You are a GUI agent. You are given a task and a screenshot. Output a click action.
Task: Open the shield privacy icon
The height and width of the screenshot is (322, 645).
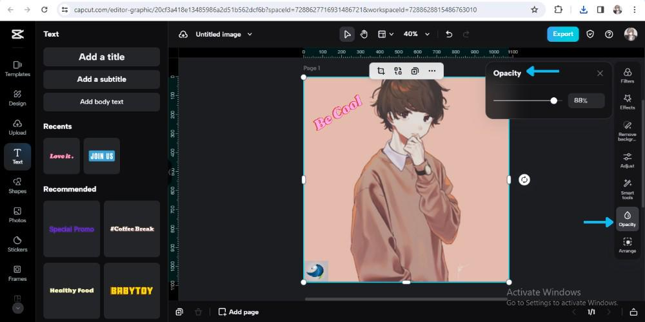pyautogui.click(x=590, y=35)
